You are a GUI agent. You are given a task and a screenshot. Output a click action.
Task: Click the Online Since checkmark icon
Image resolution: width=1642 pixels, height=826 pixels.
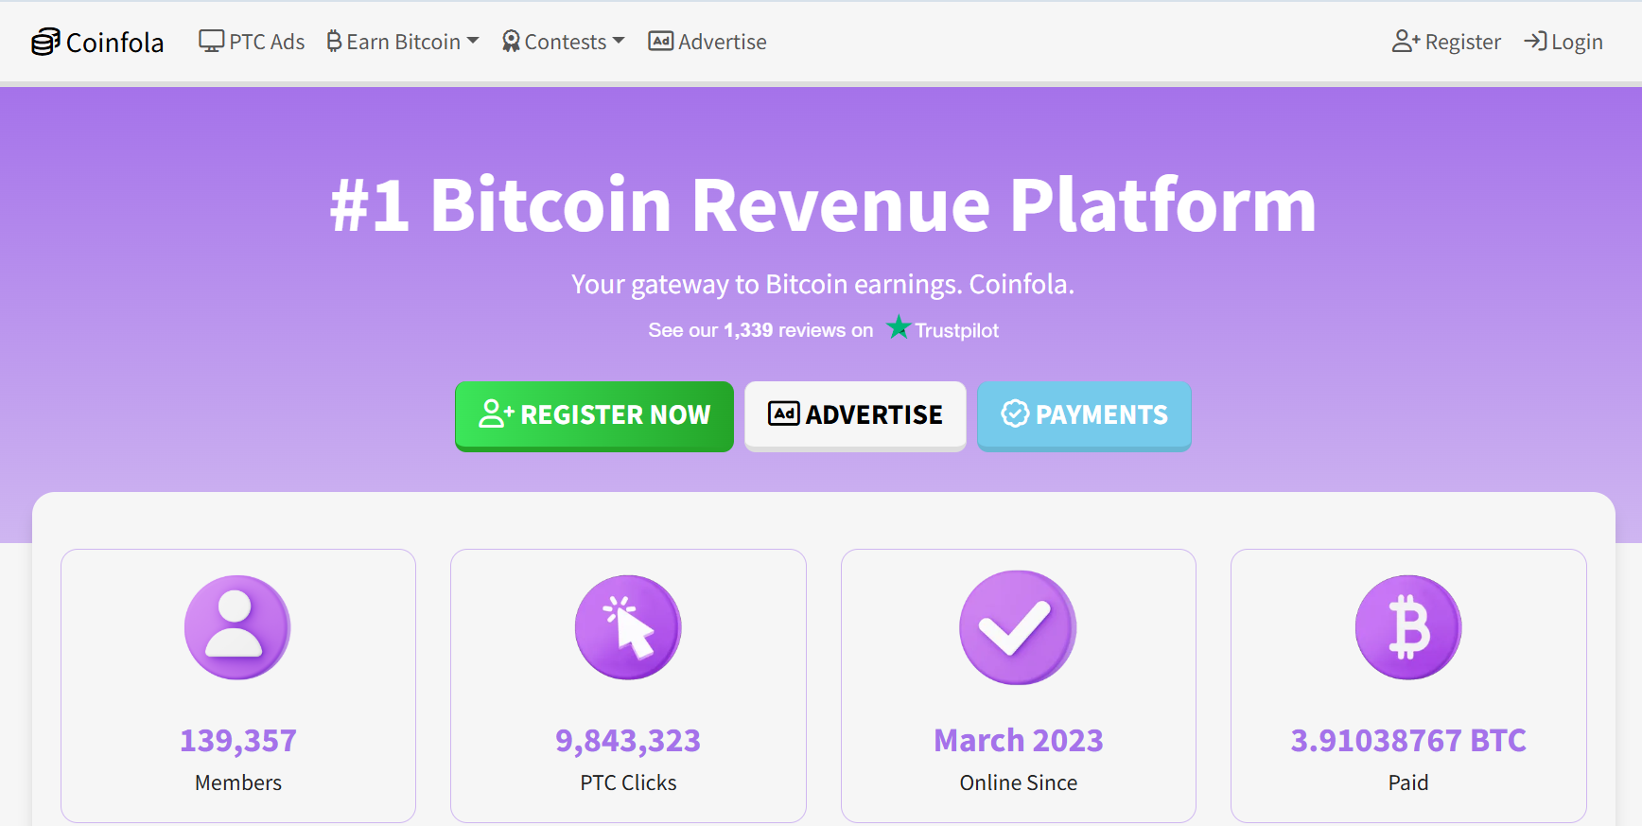[1018, 627]
